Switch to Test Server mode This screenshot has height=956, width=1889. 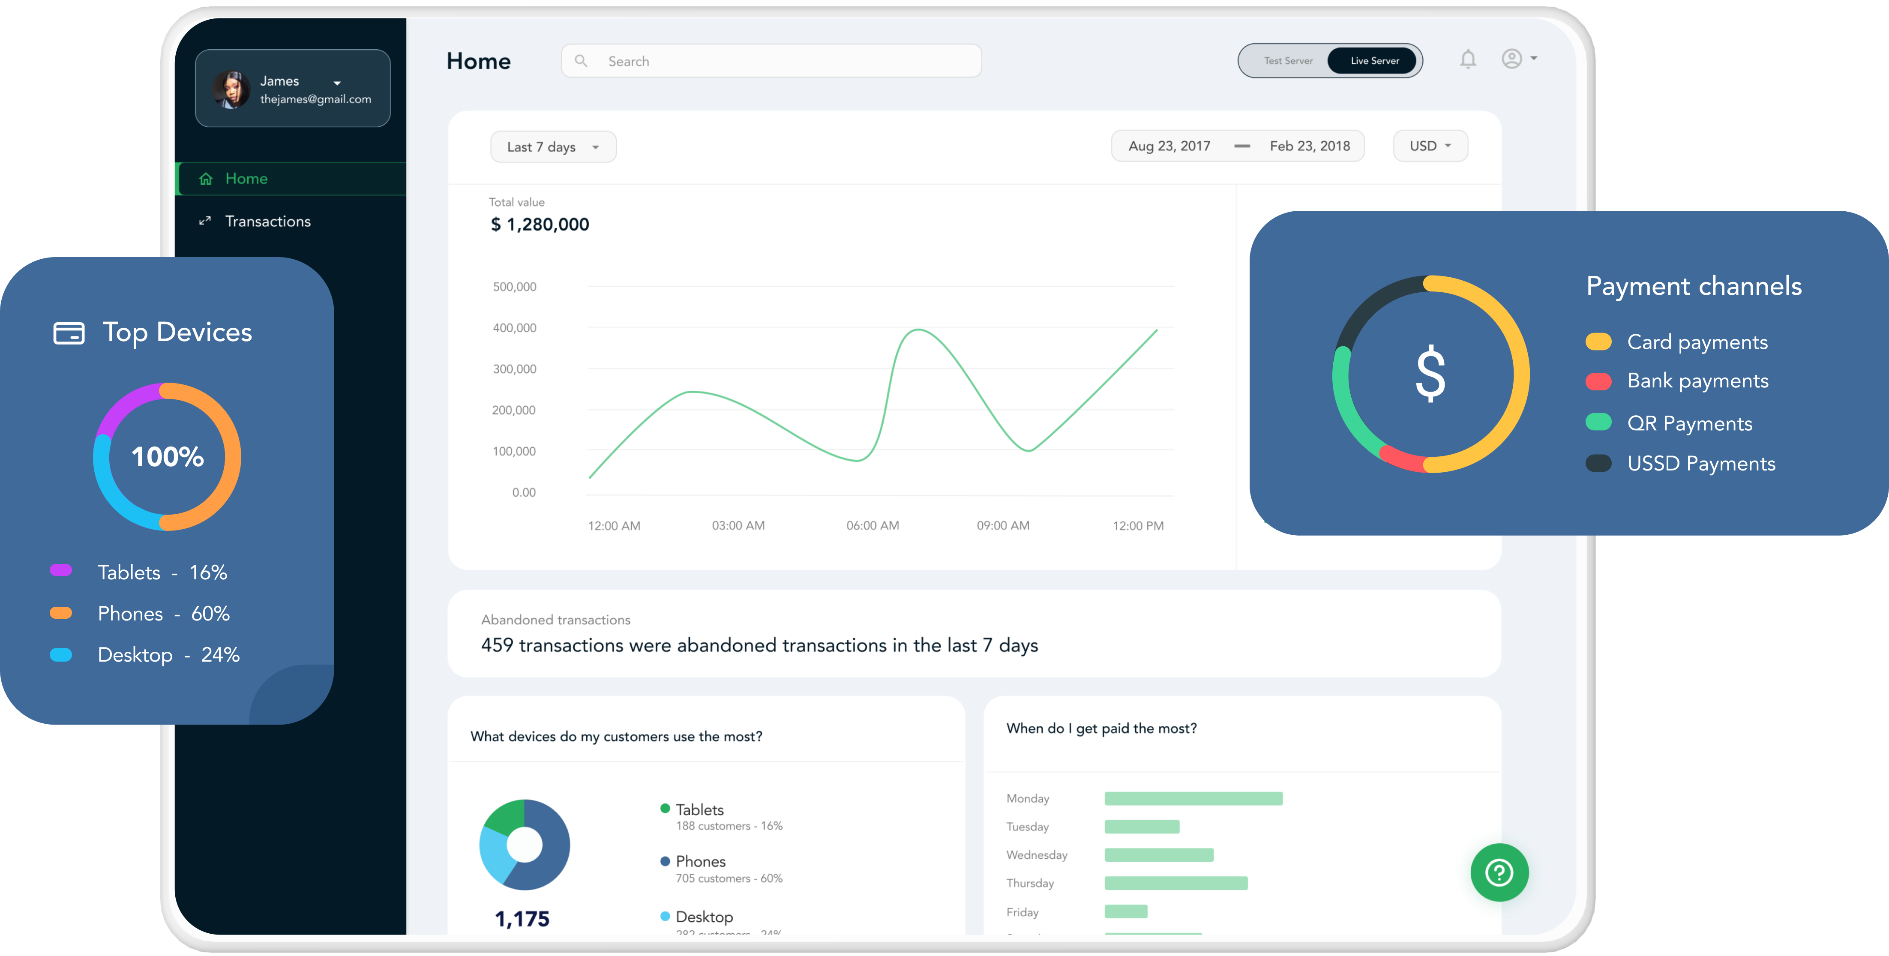(x=1289, y=61)
